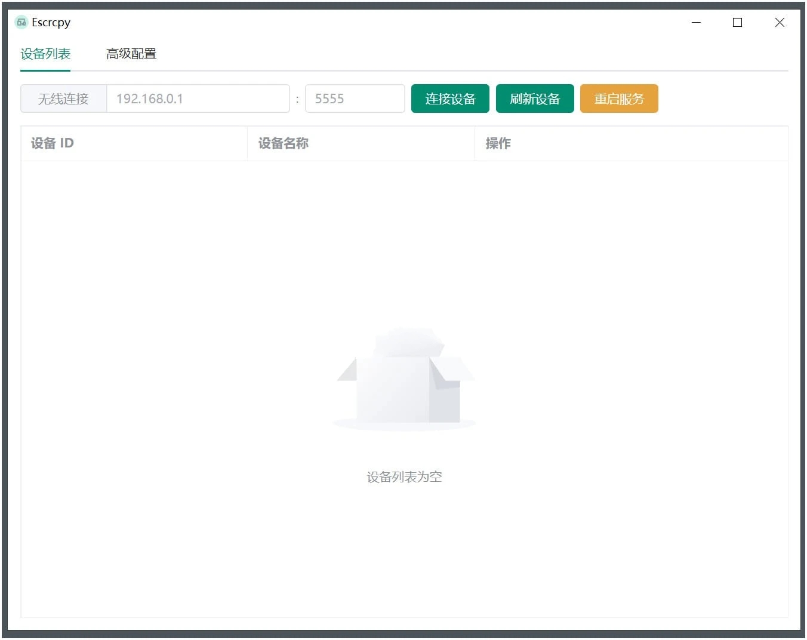Click the green underline under active tab
807x640 pixels.
pos(45,70)
